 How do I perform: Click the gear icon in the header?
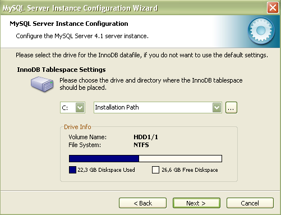click(x=261, y=31)
